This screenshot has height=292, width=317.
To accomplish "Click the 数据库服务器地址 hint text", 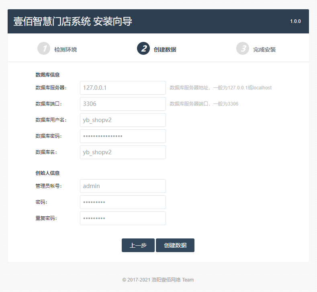I will click(221, 88).
